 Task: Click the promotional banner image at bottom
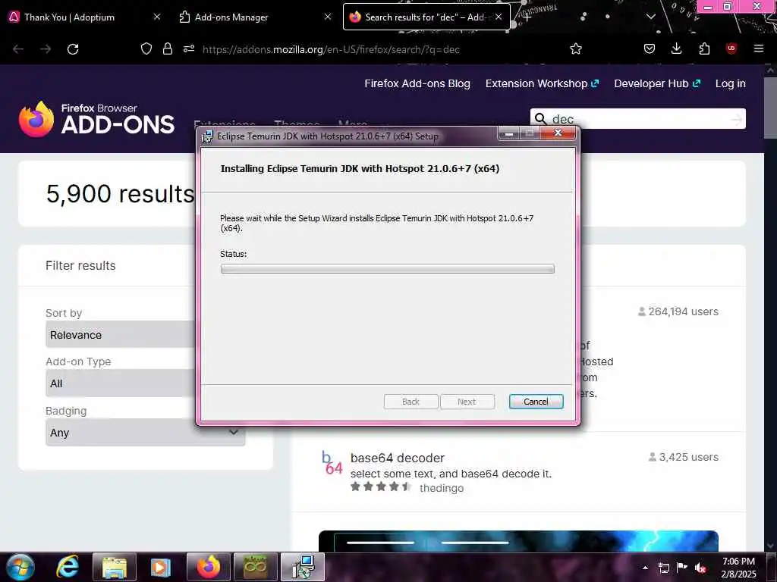(x=518, y=541)
